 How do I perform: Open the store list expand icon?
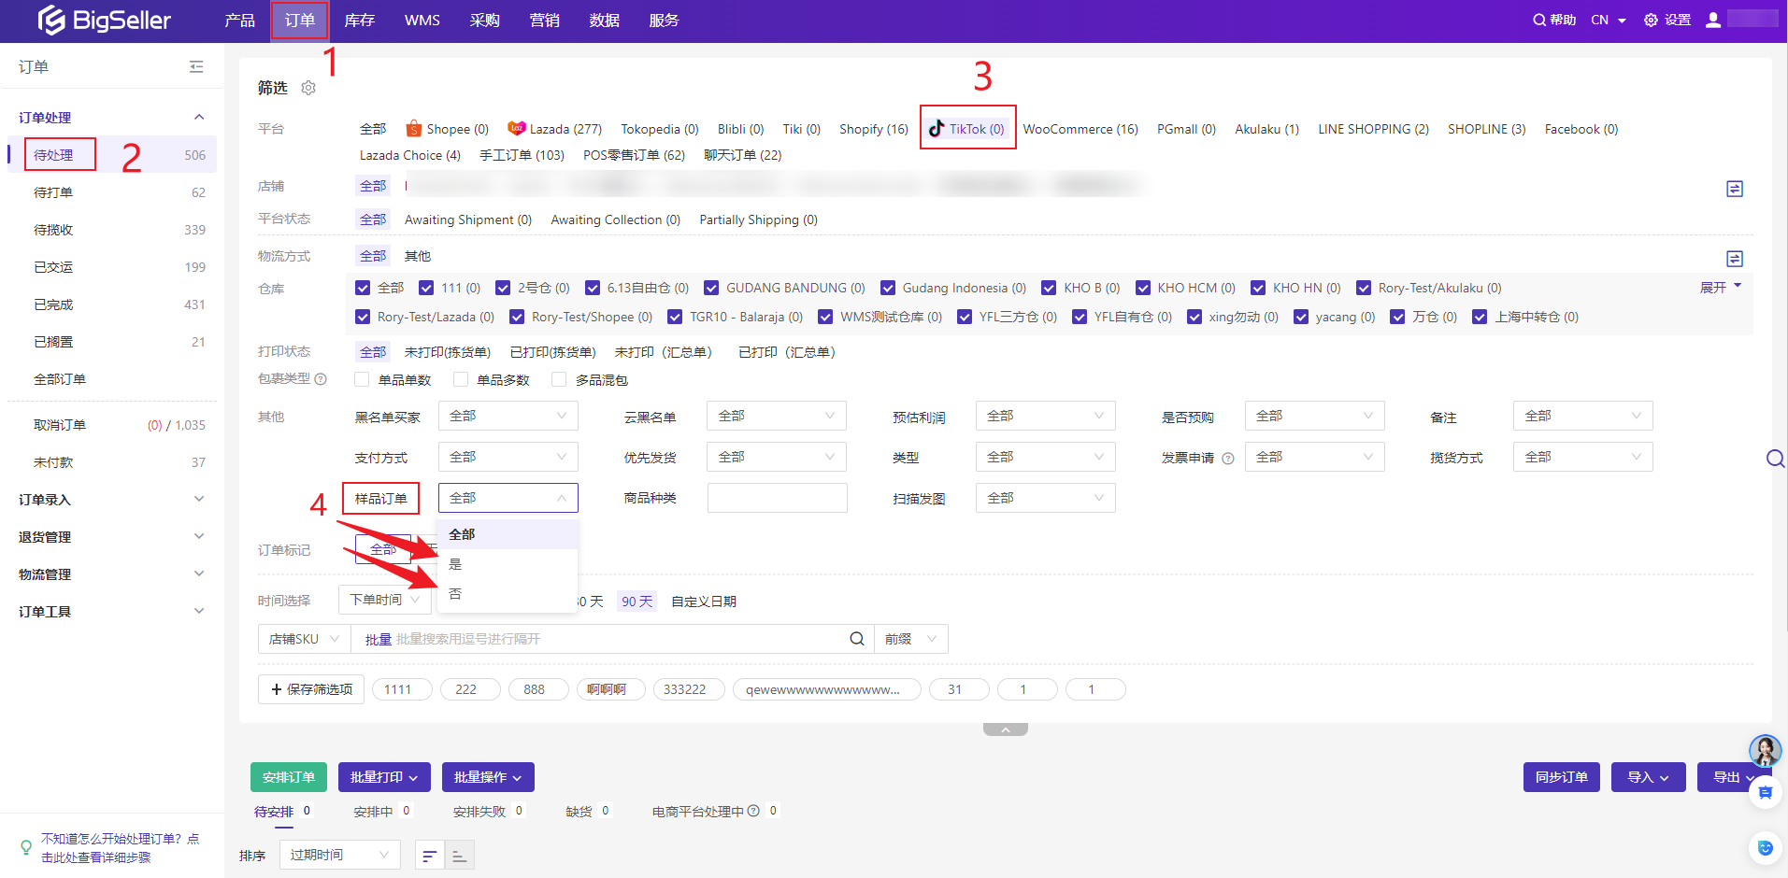coord(1734,189)
